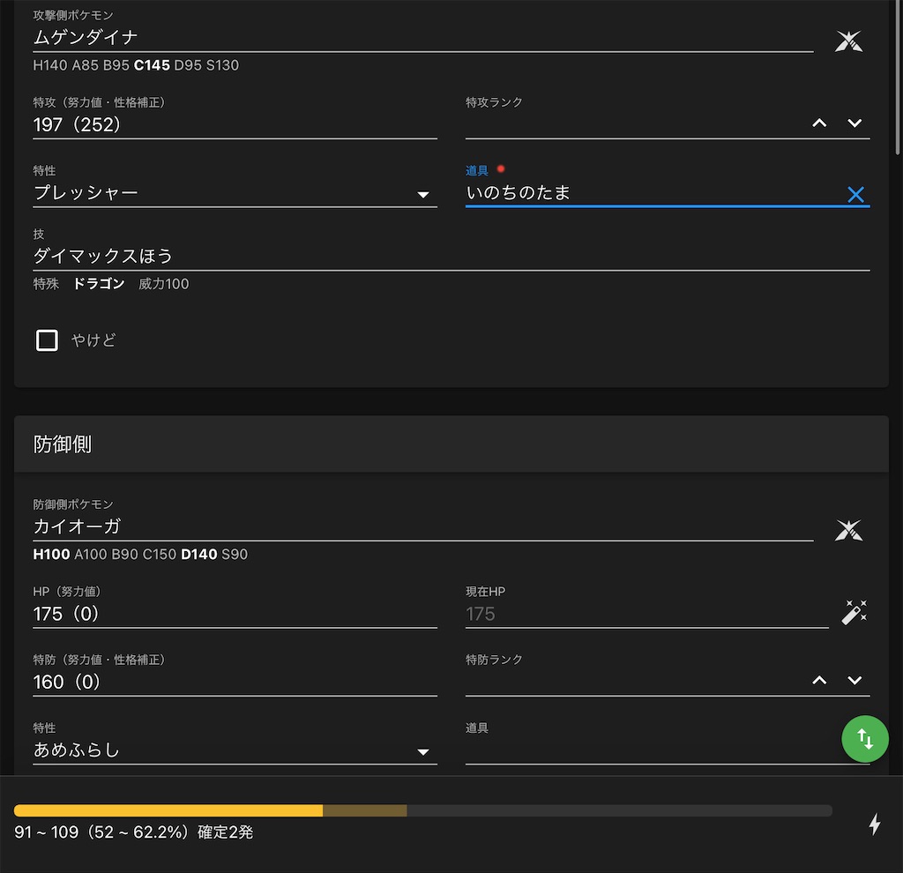Click the 威力100 power label
The height and width of the screenshot is (873, 903).
163,284
